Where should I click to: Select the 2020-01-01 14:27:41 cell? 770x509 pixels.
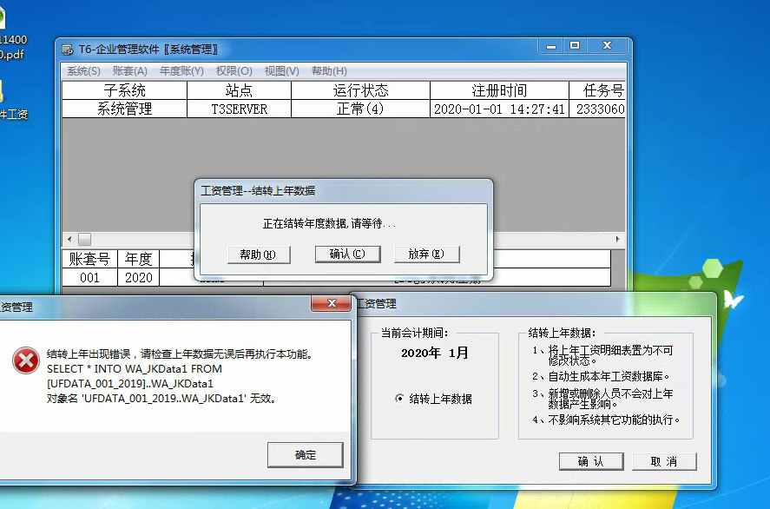coord(499,109)
